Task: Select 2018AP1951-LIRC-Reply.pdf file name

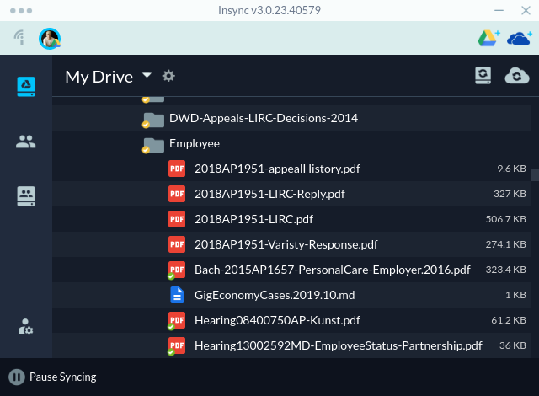Action: (x=269, y=195)
